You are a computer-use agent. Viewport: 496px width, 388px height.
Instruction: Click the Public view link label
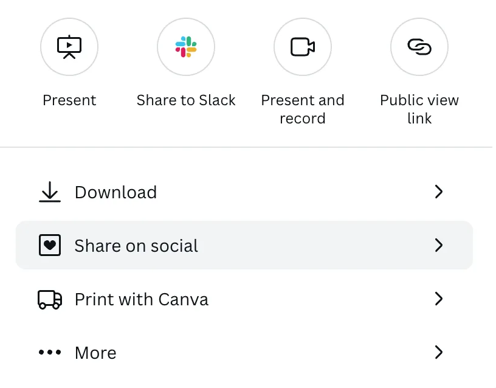(x=419, y=109)
